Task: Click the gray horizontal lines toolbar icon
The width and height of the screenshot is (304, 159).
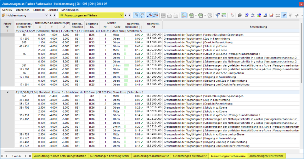Action: point(278,15)
